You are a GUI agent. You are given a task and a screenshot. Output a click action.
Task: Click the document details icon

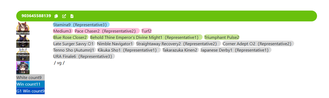tap(72, 16)
